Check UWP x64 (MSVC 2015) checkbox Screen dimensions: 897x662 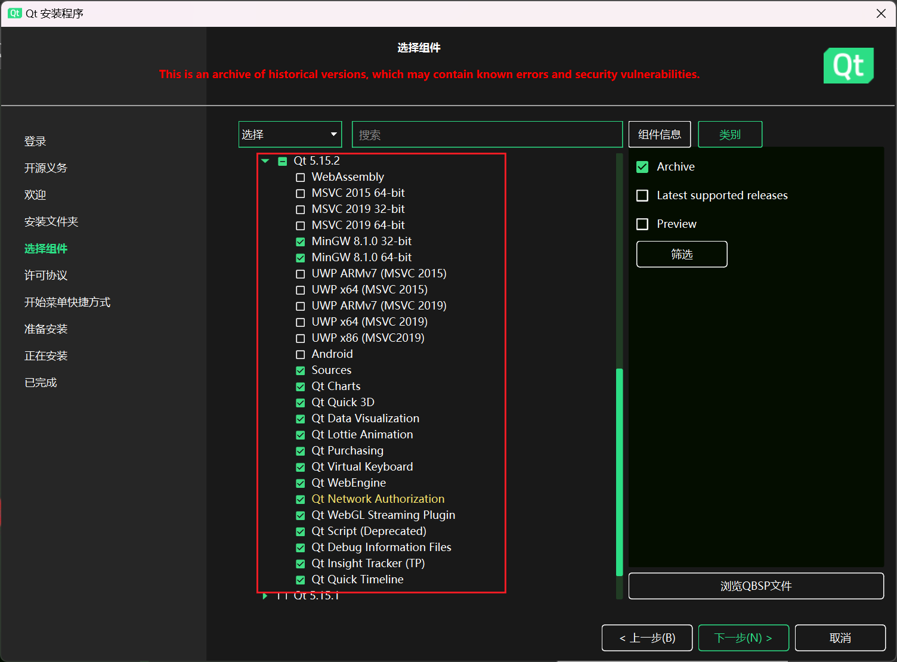click(301, 290)
